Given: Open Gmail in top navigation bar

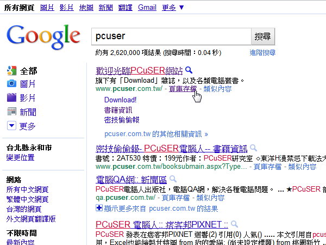Looking at the screenshot, I should pyautogui.click(x=147, y=8).
